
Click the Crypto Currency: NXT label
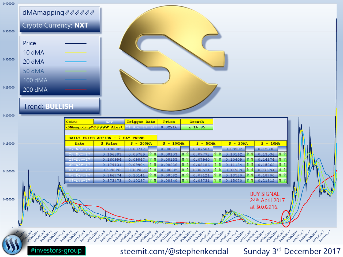pos(55,25)
